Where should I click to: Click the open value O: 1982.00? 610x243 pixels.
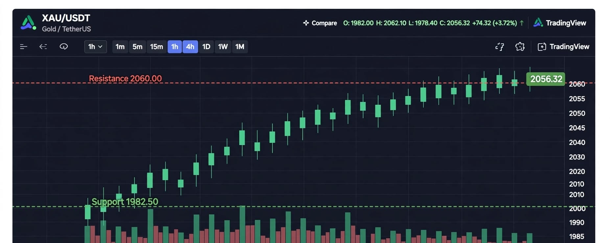(x=358, y=23)
